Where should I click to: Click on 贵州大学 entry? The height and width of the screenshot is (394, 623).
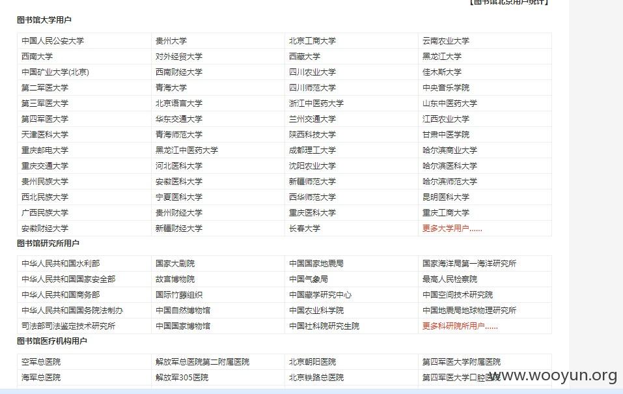coord(171,41)
